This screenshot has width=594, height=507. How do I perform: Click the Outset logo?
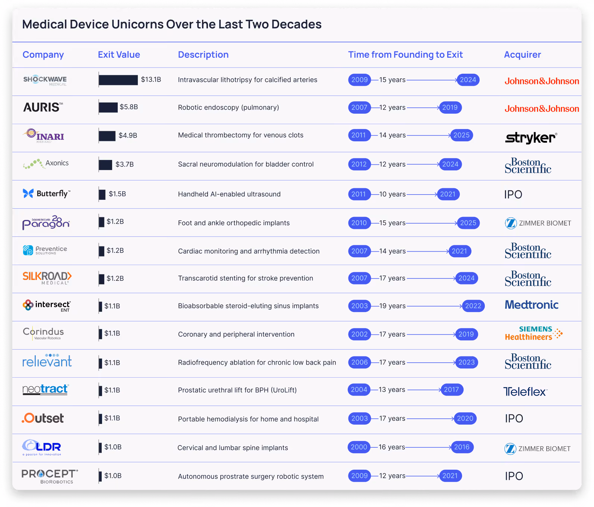[x=43, y=418]
